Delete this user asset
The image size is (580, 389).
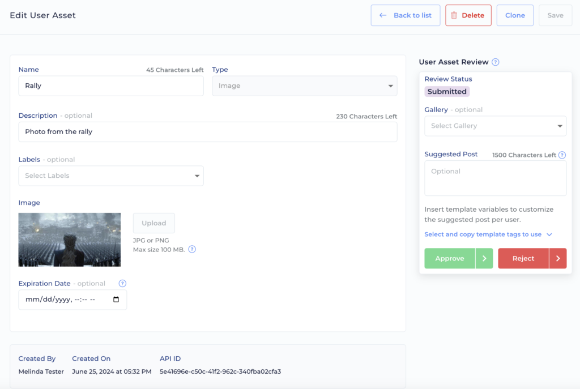468,15
